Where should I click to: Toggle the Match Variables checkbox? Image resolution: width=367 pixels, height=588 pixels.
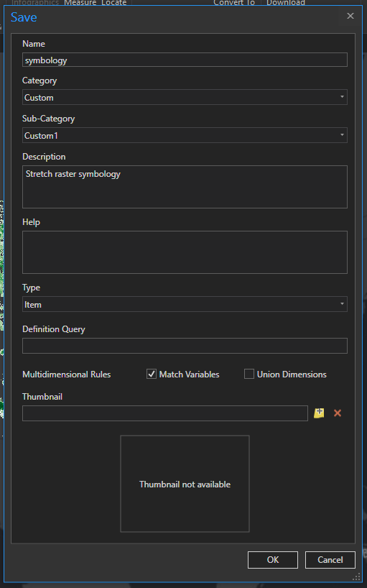pos(152,374)
